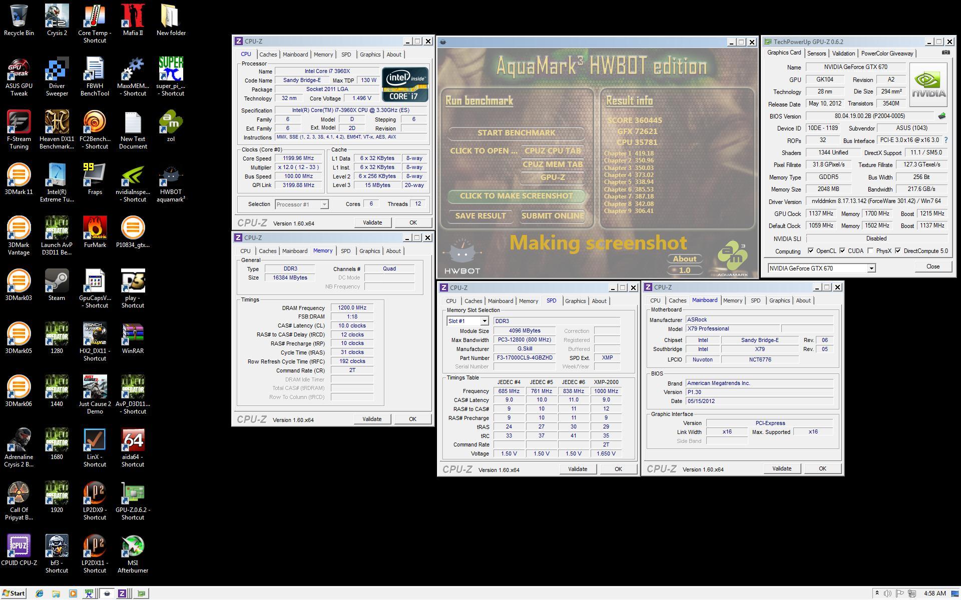Launch WinRAR desktop icon

(x=133, y=338)
